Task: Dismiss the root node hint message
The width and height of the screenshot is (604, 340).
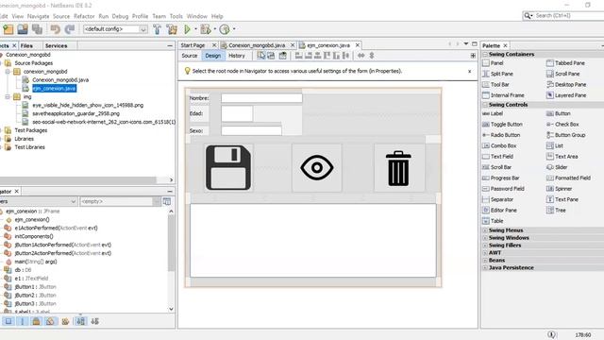Action: 470,72
